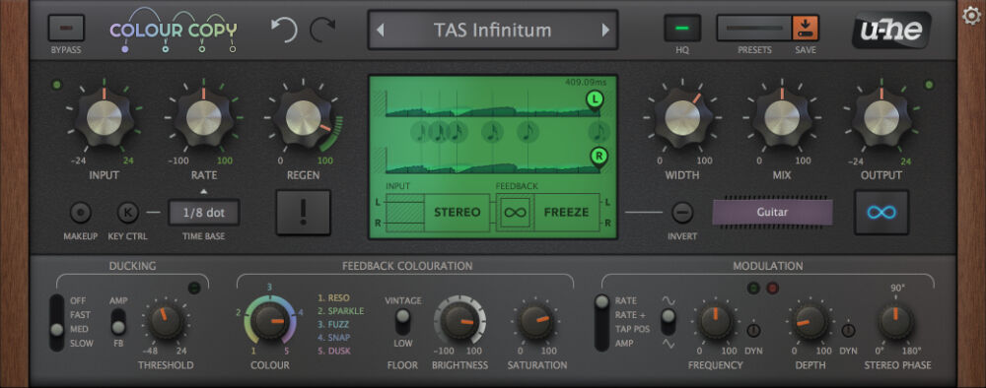Image resolution: width=986 pixels, height=388 pixels.
Task: Click the u-he logo
Action: pyautogui.click(x=891, y=30)
